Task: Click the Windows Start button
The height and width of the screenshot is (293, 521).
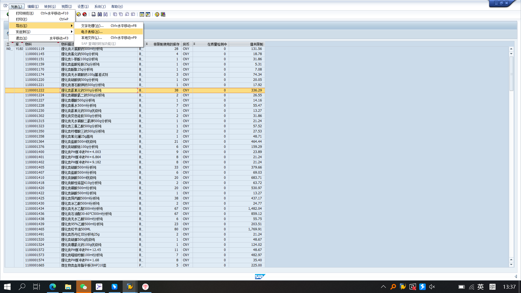Action: [7, 287]
